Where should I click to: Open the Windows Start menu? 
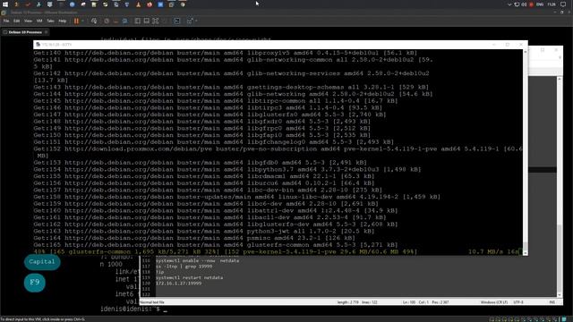(x=5, y=4)
